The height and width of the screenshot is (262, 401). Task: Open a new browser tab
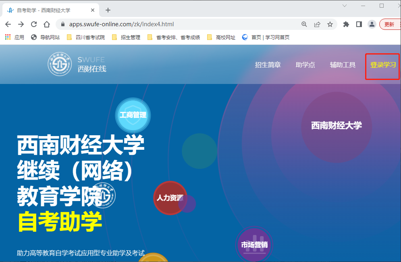tap(108, 10)
